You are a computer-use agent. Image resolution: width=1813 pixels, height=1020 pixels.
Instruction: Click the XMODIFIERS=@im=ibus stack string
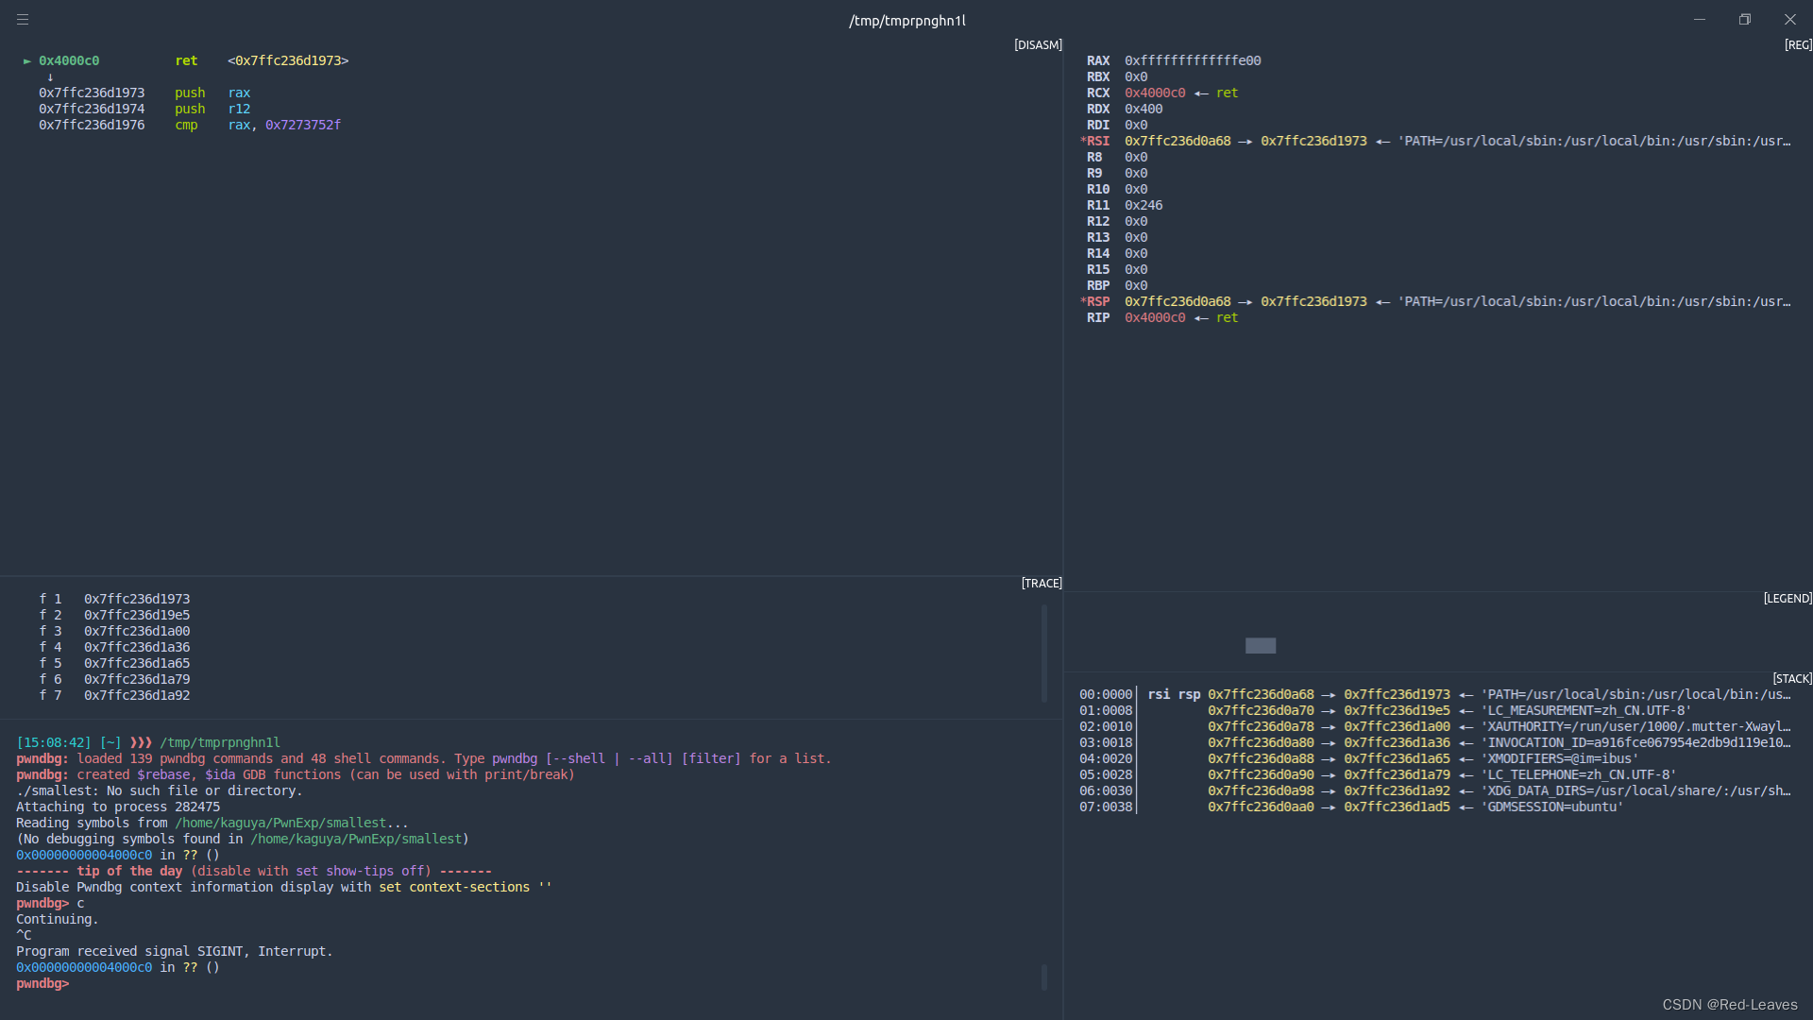pyautogui.click(x=1559, y=758)
